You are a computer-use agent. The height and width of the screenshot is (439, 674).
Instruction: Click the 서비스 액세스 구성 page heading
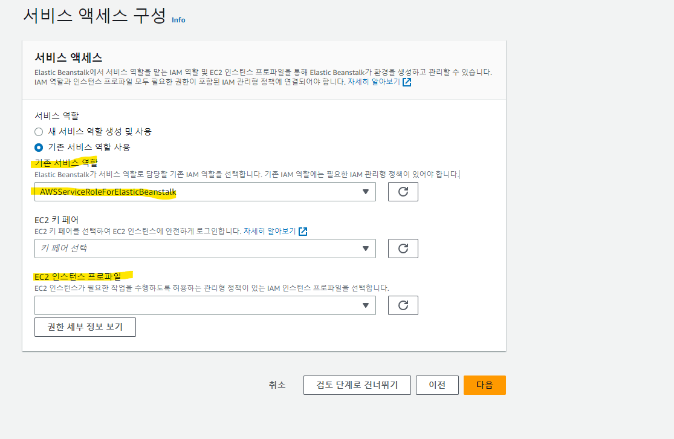[94, 16]
